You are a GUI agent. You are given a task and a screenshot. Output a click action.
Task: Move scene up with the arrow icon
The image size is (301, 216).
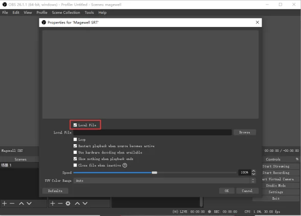(x=21, y=203)
